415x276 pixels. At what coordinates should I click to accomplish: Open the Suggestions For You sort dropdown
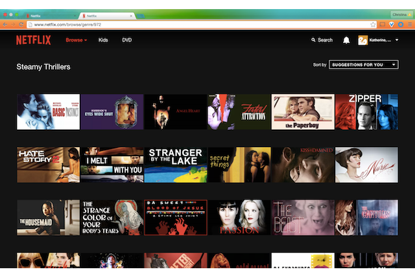click(x=363, y=65)
